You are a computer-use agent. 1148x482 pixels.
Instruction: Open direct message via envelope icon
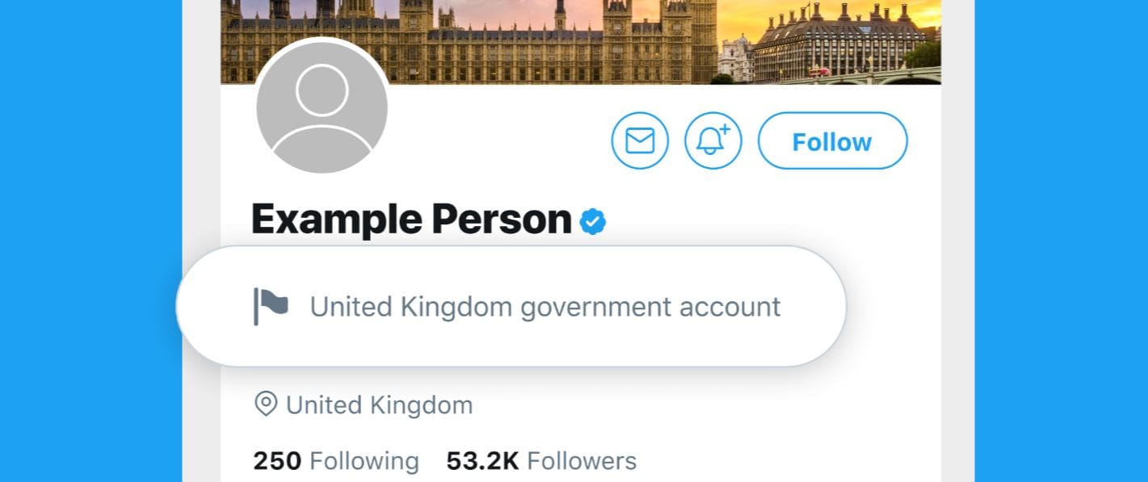[640, 141]
